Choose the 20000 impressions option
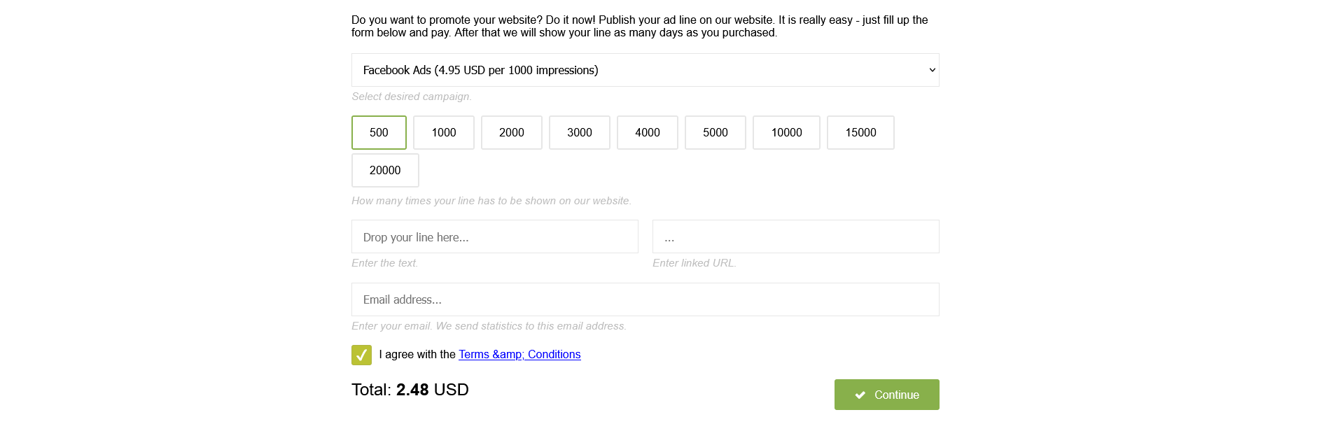 [x=385, y=170]
